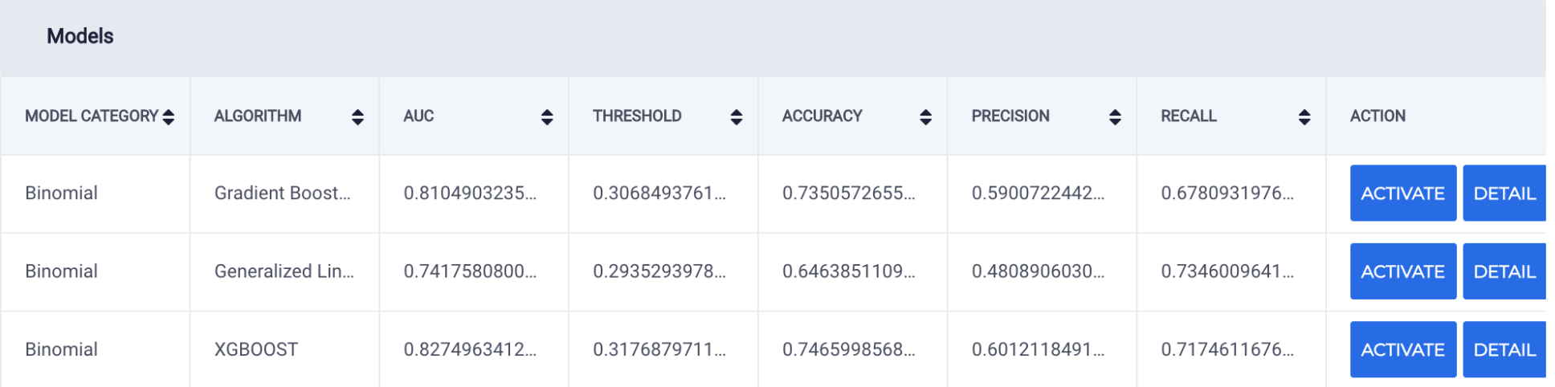Viewport: 1555px width, 387px height.
Task: Click the Gradient Boost algorithm cell
Action: 284,193
